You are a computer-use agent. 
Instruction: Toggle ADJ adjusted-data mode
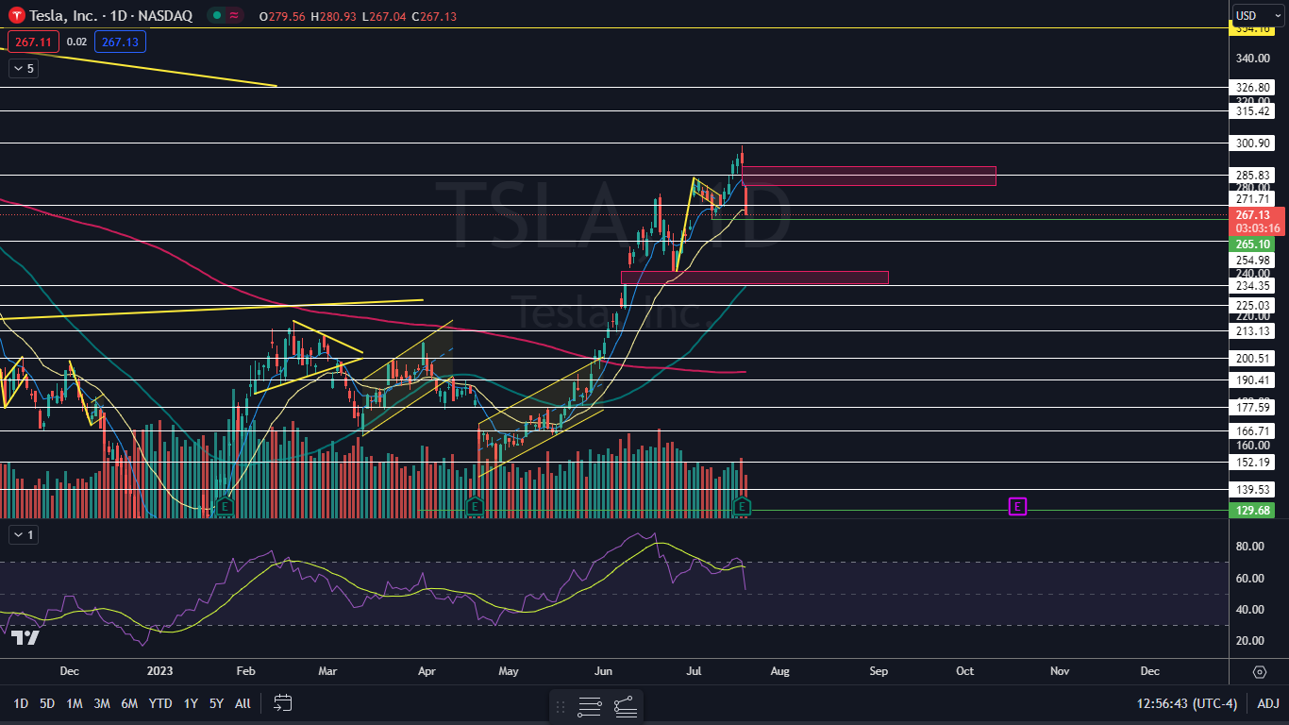[x=1268, y=703]
